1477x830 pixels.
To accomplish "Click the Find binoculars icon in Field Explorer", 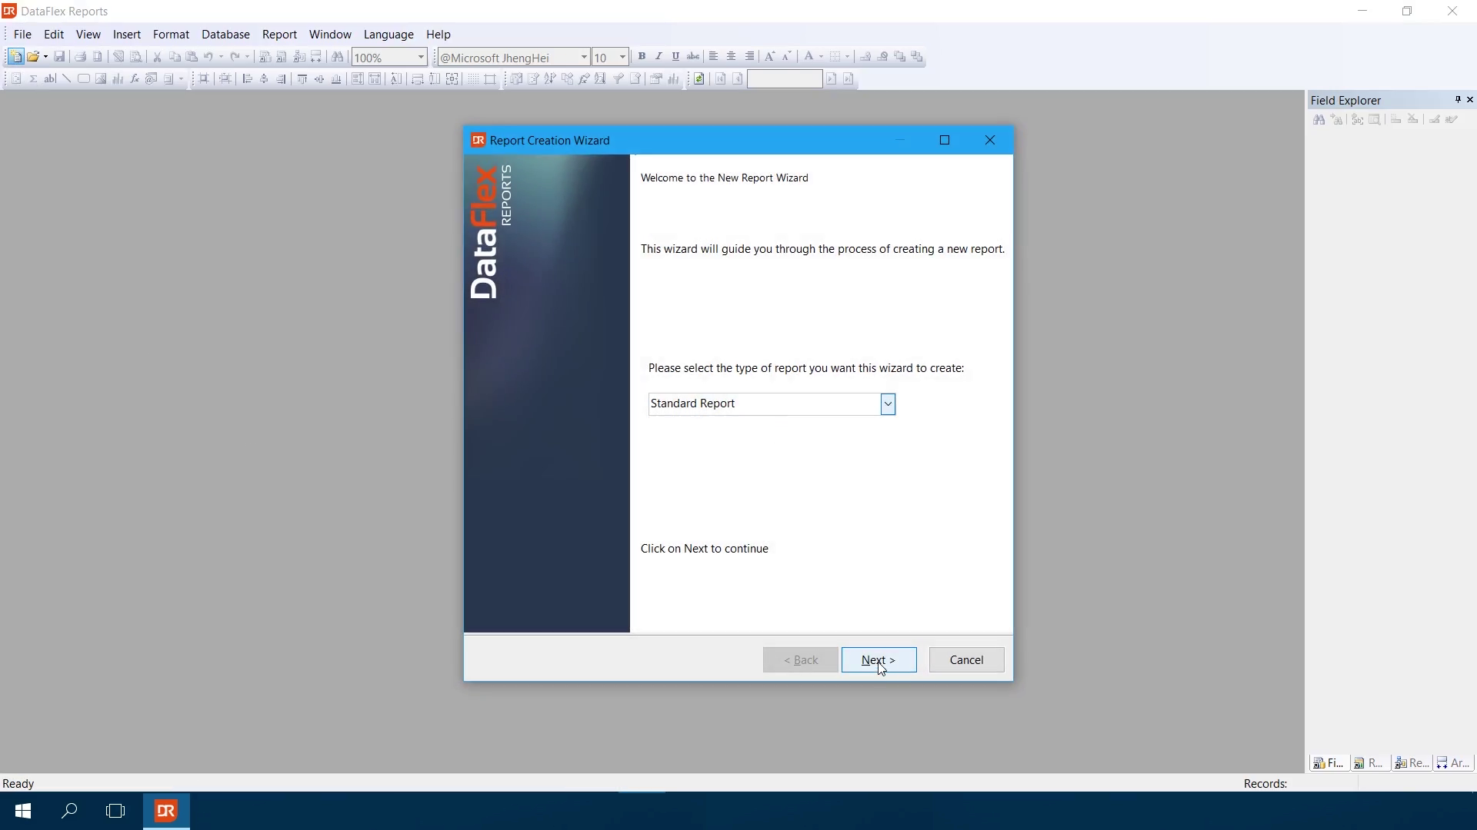I will [x=1319, y=120].
